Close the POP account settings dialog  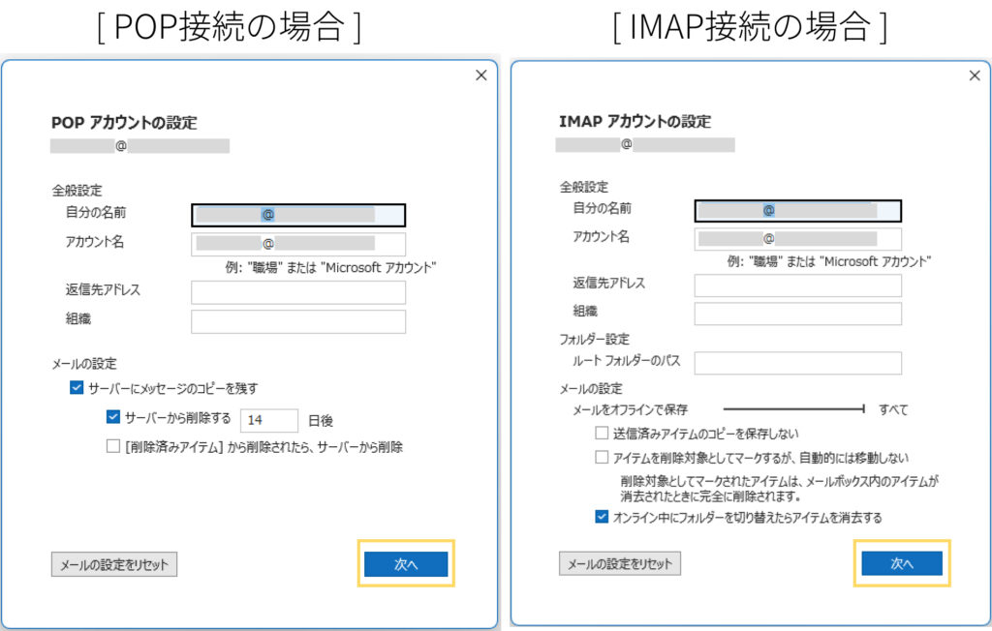click(x=480, y=75)
